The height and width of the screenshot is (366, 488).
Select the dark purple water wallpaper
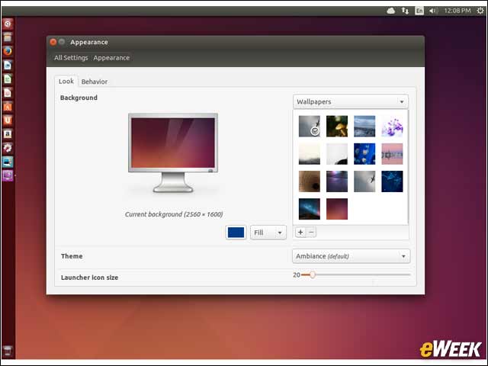pyautogui.click(x=337, y=181)
